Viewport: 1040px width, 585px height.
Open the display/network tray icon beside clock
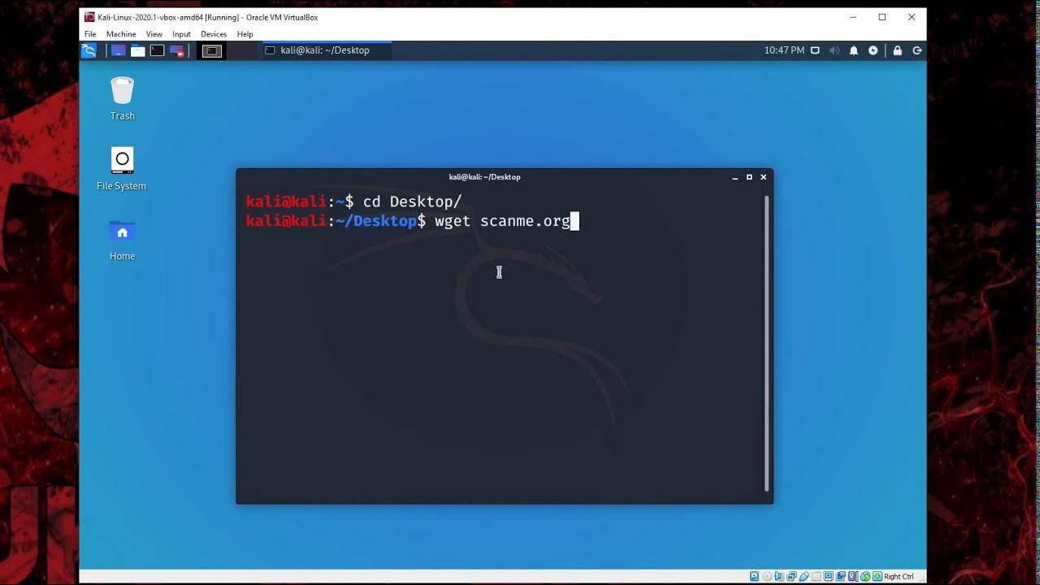click(x=815, y=50)
